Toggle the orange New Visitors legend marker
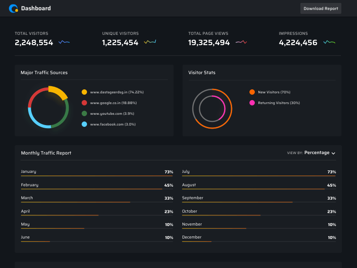The image size is (357, 268). coord(252,92)
